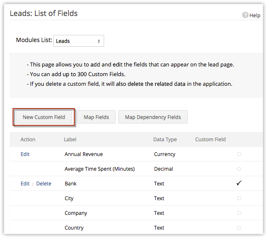Click the New Custom Field button
Screen dimensions: 267x238
coord(44,117)
